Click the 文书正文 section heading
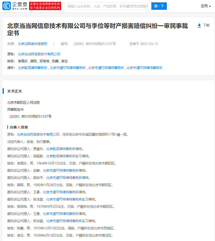 [15, 91]
